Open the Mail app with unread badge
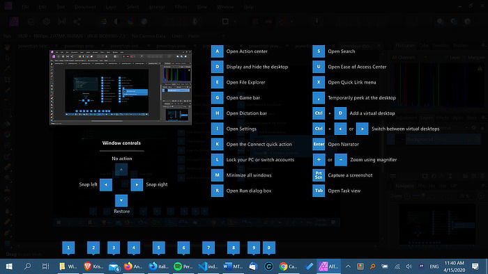The height and width of the screenshot is (274, 488). coord(114,266)
